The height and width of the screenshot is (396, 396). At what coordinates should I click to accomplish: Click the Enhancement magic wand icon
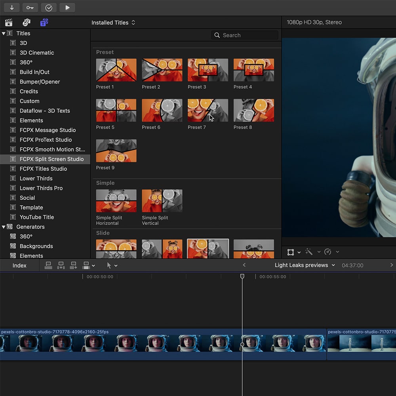pos(309,252)
